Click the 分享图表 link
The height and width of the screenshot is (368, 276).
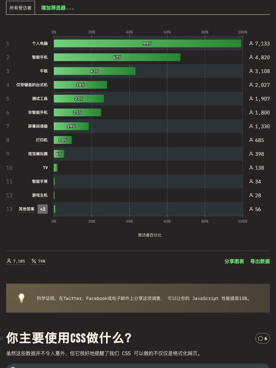click(x=234, y=262)
